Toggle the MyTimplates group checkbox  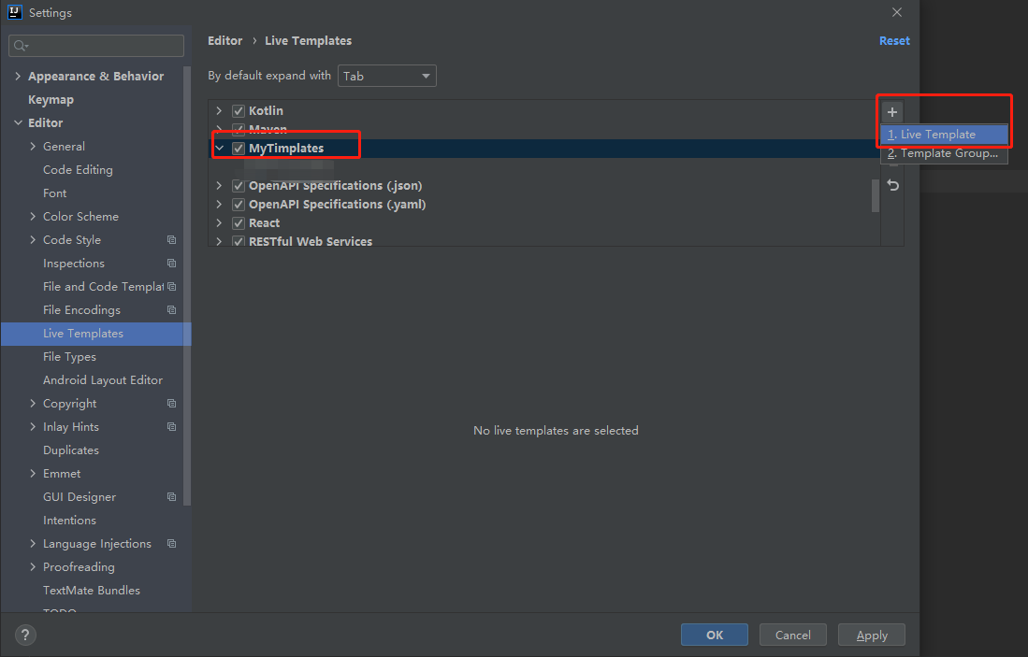pyautogui.click(x=239, y=148)
